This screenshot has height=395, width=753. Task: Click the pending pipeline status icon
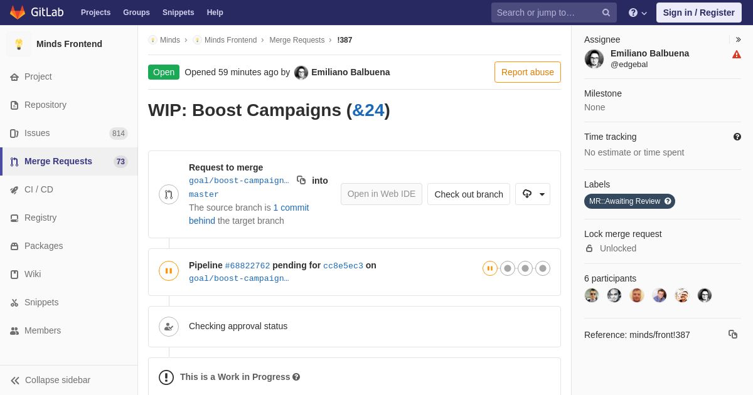point(169,271)
